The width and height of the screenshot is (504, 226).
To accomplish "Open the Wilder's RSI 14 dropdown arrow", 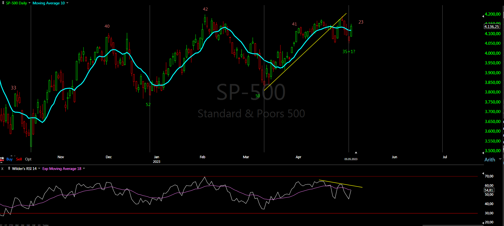I will pyautogui.click(x=39, y=169).
